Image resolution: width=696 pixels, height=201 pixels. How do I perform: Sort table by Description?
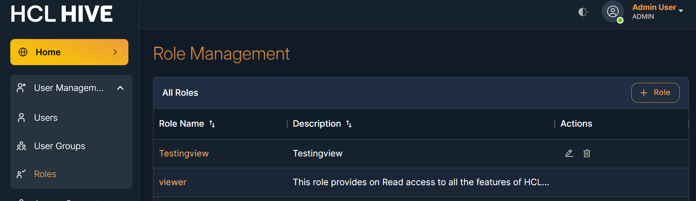coord(349,124)
